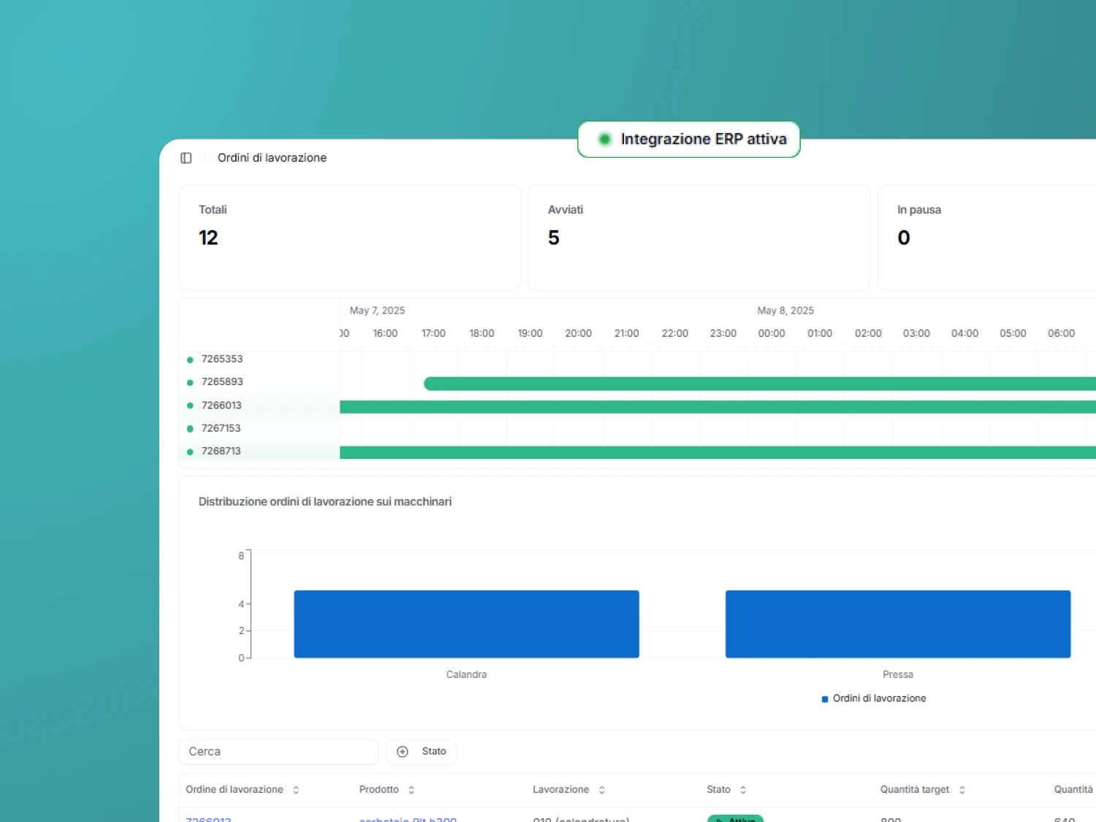Open the Stato filter button
The image size is (1096, 822).
[x=421, y=751]
